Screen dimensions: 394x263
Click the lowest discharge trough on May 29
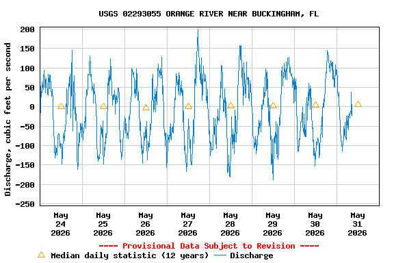[273, 179]
